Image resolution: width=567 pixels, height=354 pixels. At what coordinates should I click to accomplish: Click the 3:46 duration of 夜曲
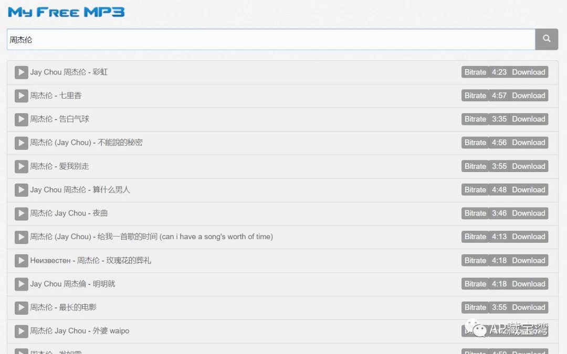click(x=499, y=213)
